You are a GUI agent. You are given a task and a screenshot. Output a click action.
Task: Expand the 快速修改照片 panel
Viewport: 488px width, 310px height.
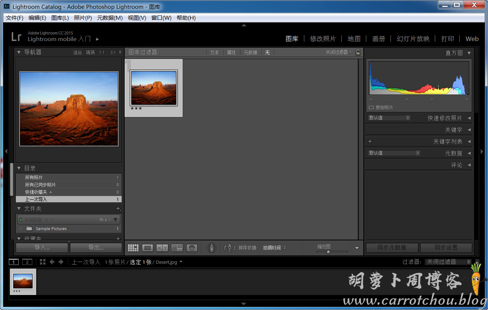(469, 118)
